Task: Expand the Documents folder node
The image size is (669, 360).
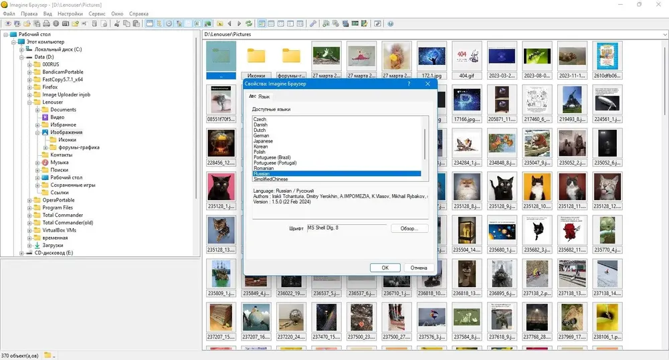Action: [37, 110]
